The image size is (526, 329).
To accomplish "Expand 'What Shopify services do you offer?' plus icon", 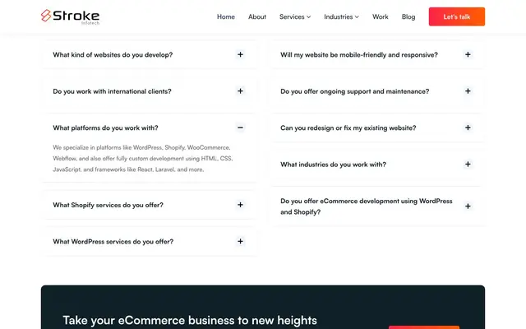I will (x=240, y=205).
